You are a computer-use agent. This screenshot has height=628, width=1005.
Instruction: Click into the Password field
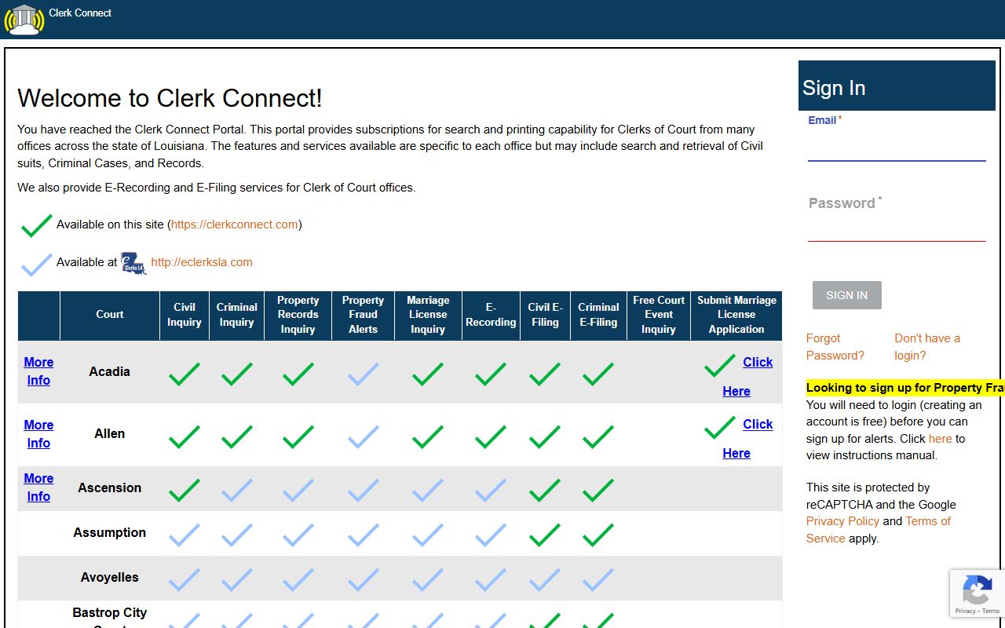click(896, 226)
